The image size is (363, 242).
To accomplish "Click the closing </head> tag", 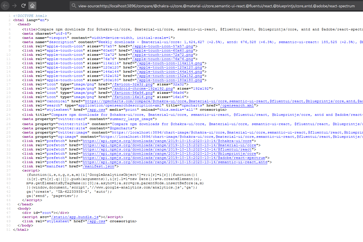I will 25,204.
